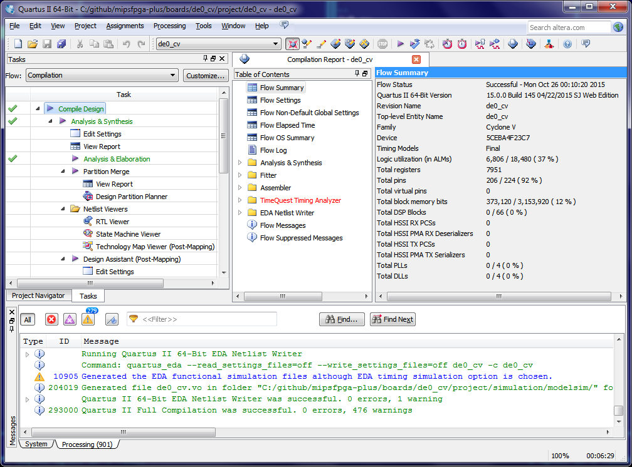Image resolution: width=632 pixels, height=467 pixels.
Task: Click the first red clock timing toolbar icon
Action: 448,44
